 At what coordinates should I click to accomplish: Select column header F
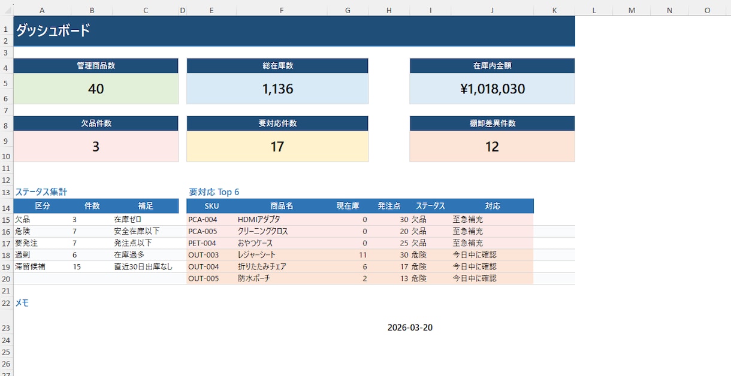(x=282, y=10)
